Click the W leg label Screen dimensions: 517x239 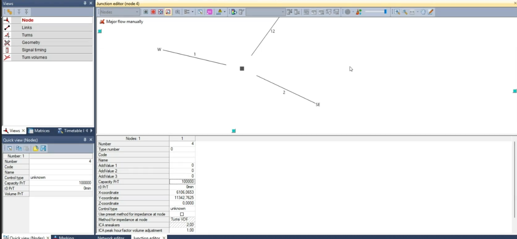click(x=159, y=49)
